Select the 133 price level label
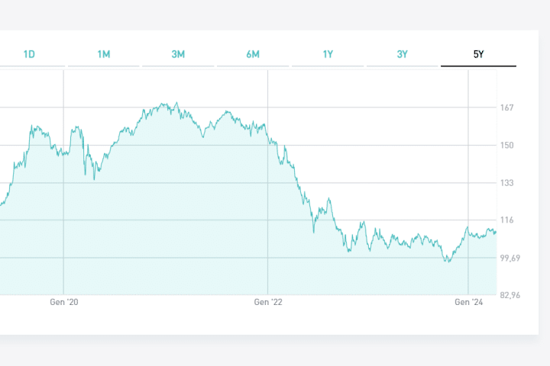Screen dimensions: 550x366 pos(506,183)
